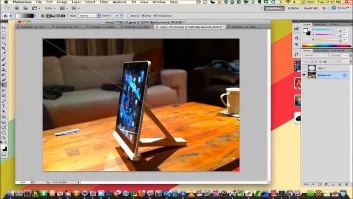Switch to the Styles panel tab

click(x=334, y=24)
